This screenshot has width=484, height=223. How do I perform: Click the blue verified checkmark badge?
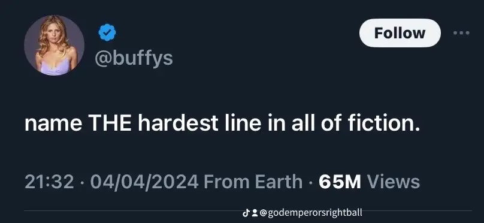point(107,32)
